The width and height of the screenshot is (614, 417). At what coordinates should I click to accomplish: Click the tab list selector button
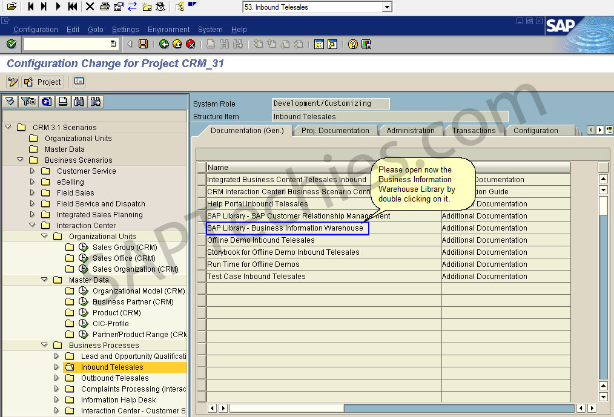pos(609,130)
